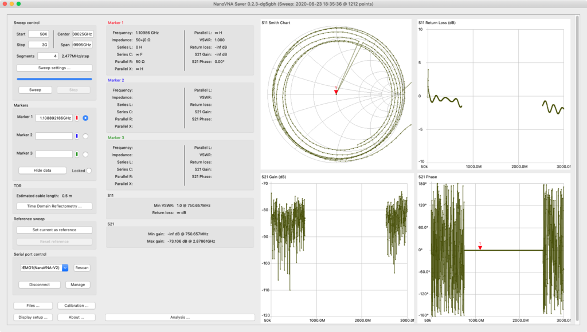Open the About dialog

click(x=76, y=317)
